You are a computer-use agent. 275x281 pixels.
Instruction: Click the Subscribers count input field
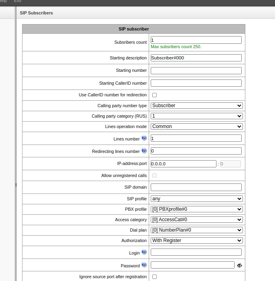(x=196, y=40)
